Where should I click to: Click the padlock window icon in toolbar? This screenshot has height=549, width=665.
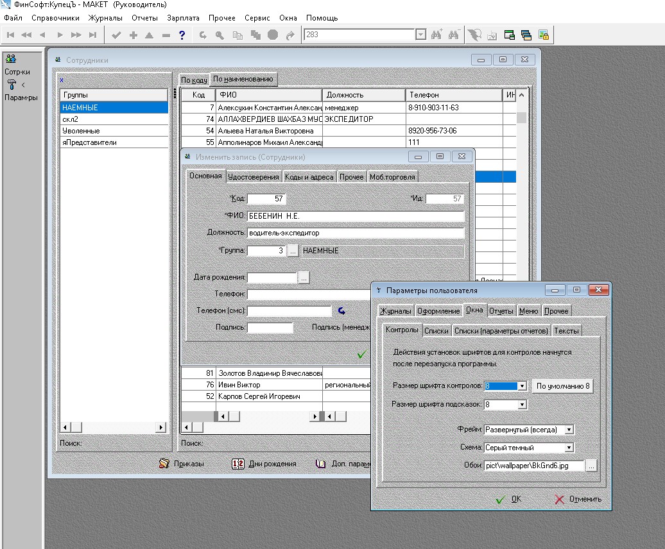click(x=543, y=35)
